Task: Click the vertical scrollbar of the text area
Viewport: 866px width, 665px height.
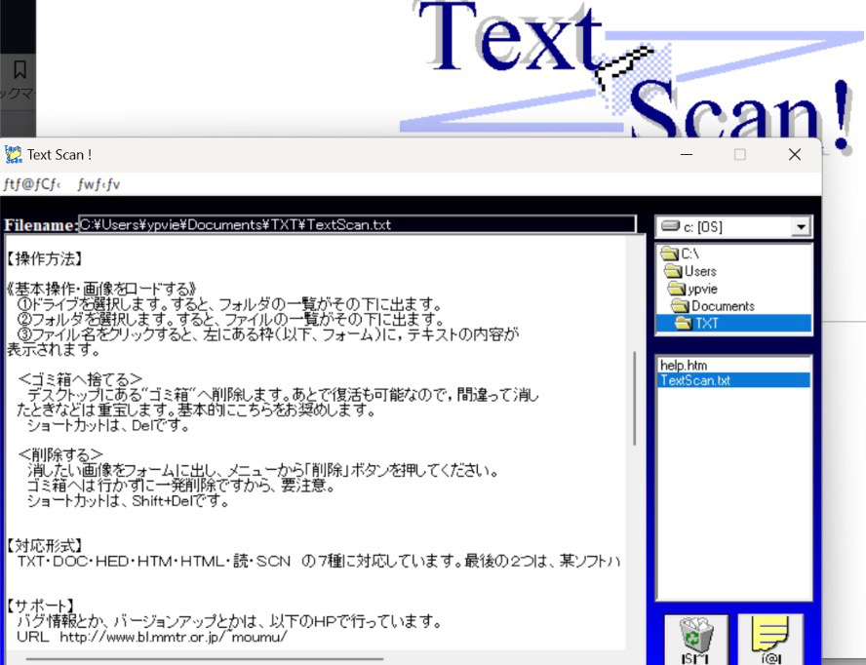Action: pyautogui.click(x=635, y=398)
